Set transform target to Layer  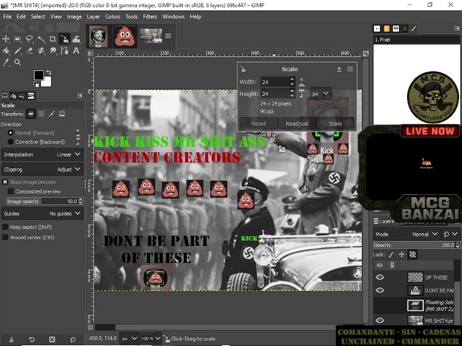tap(31, 114)
